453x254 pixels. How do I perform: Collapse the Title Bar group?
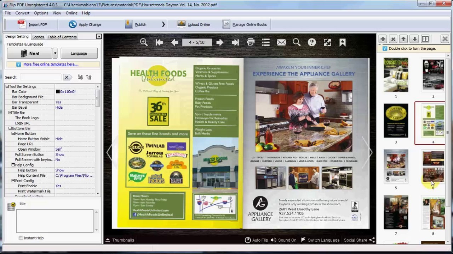click(10, 113)
